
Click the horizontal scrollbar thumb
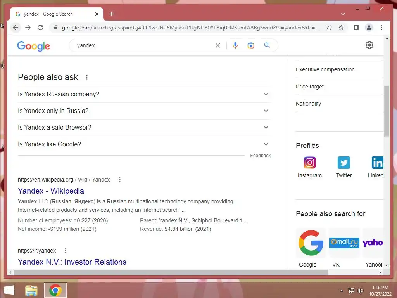[171, 272]
